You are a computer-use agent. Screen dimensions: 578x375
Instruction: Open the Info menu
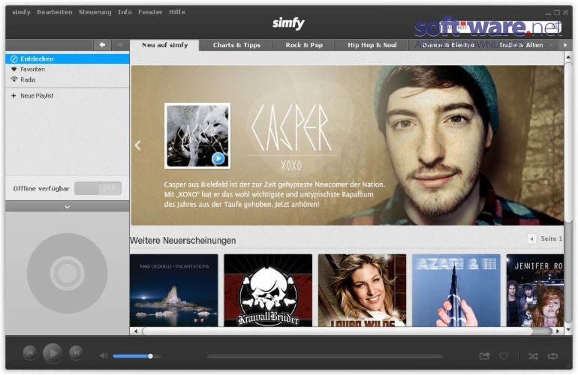pyautogui.click(x=125, y=12)
